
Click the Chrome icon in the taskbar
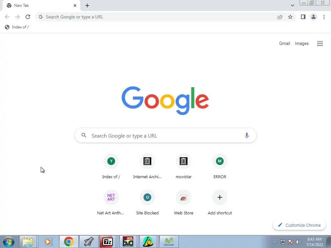coord(69,242)
